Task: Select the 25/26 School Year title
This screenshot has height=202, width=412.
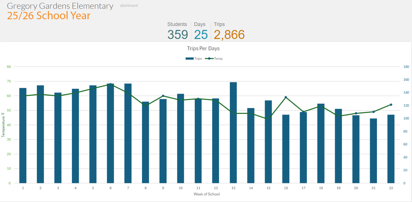Action: coord(48,16)
